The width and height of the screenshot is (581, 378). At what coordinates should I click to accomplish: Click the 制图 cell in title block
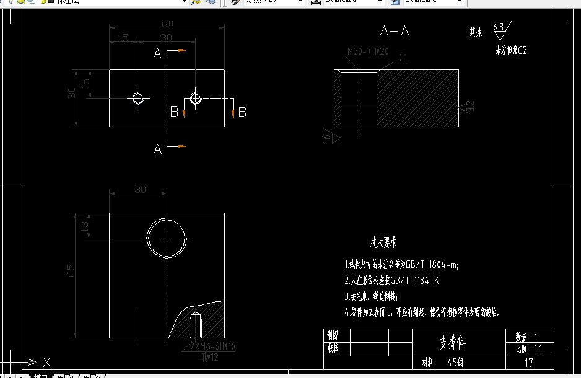click(336, 335)
